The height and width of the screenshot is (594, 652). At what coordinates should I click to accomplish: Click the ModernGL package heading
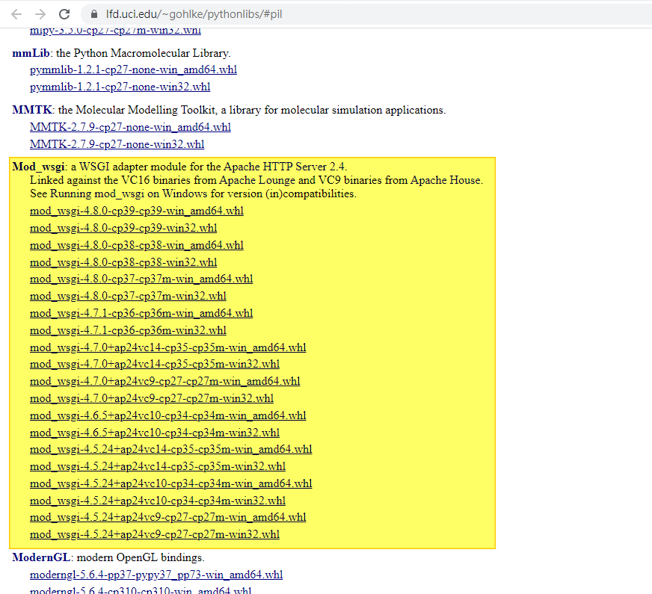[41, 557]
